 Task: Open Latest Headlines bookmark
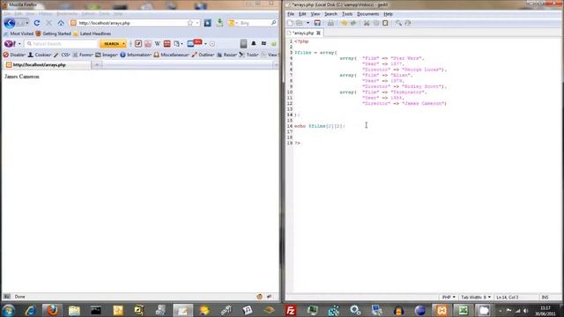pyautogui.click(x=92, y=33)
